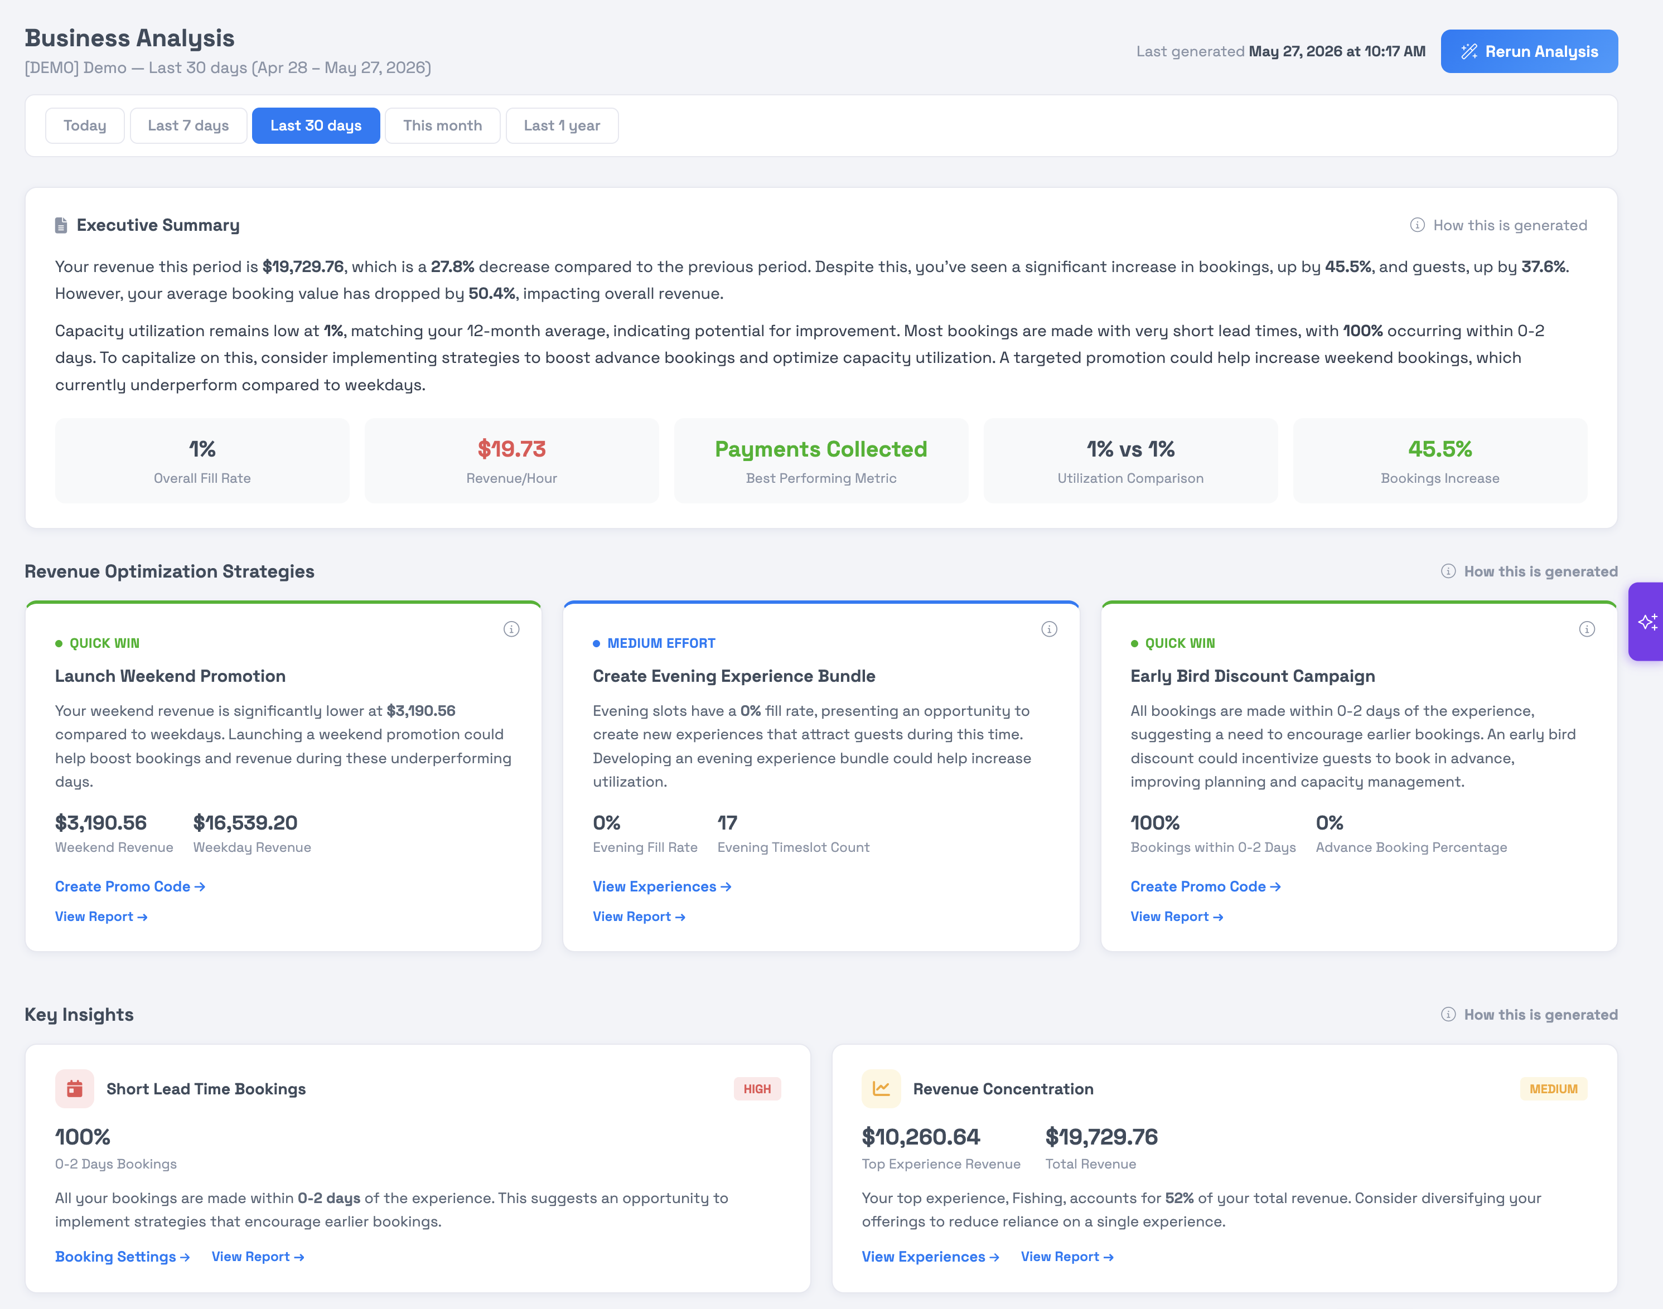
Task: Click View Experiences under Revenue Concentration
Action: point(930,1257)
